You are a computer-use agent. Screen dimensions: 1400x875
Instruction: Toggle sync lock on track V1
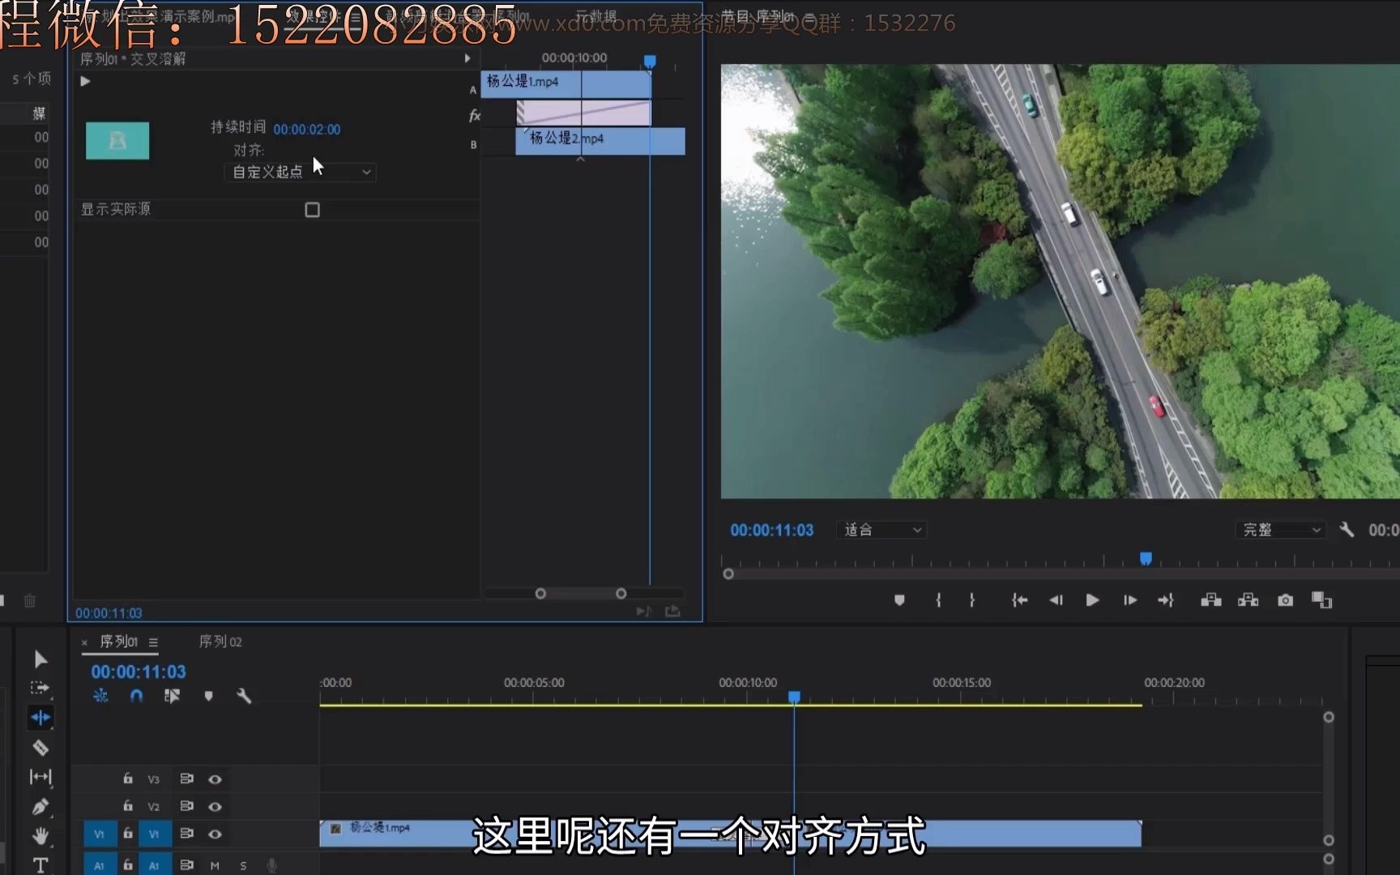[x=186, y=833]
